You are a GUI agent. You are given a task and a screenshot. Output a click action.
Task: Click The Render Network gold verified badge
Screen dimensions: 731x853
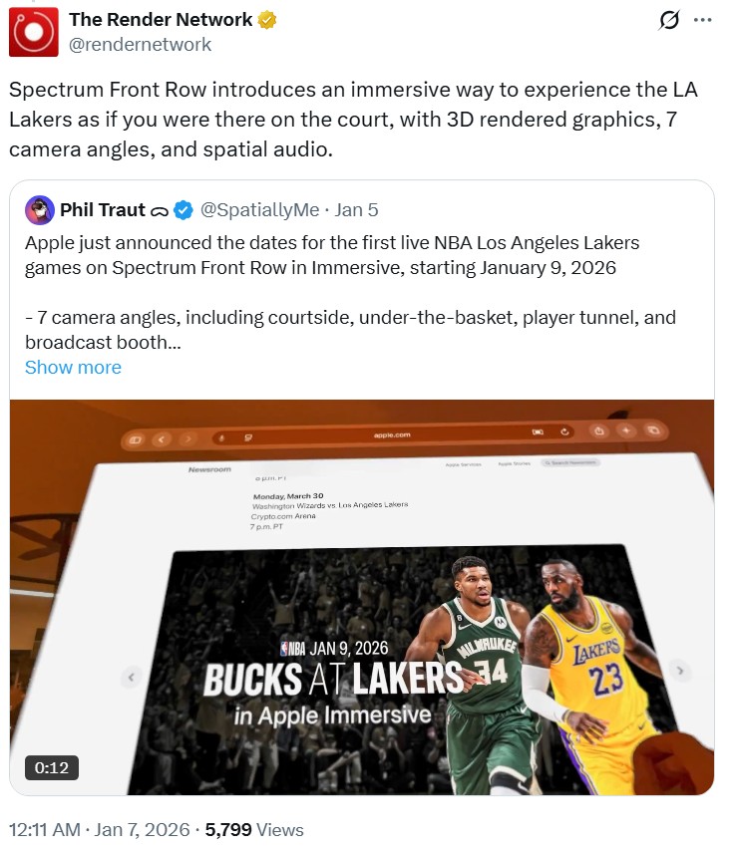coord(266,20)
